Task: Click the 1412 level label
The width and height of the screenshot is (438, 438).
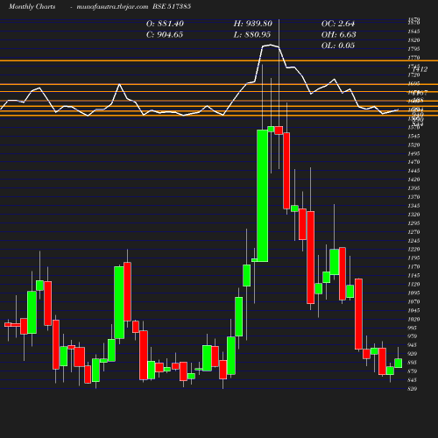Action: [x=420, y=69]
